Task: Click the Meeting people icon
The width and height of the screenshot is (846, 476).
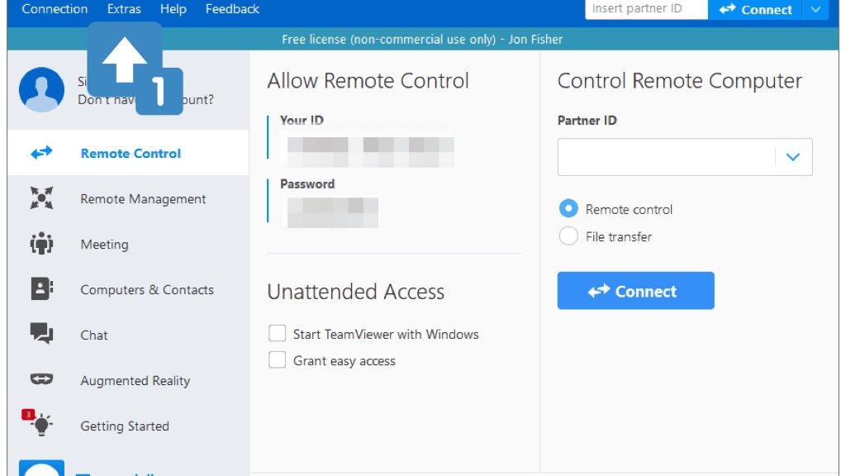Action: click(41, 244)
